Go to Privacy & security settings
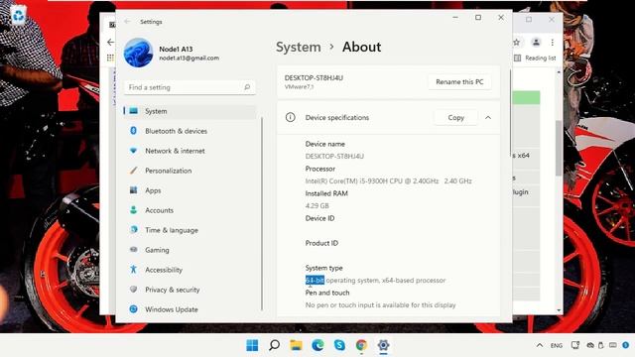The image size is (635, 357). (x=190, y=290)
